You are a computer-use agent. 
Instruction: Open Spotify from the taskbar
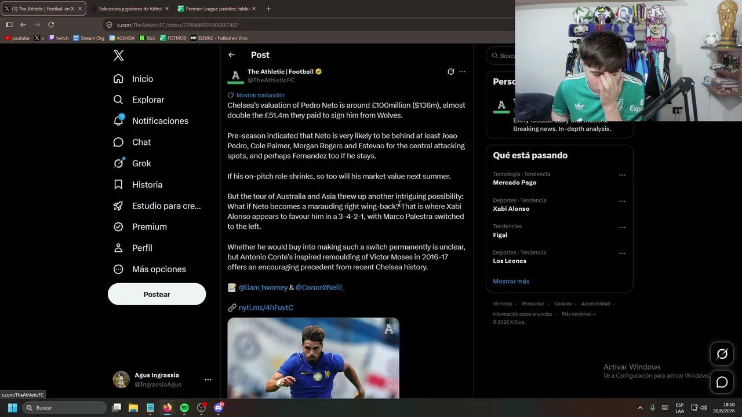[184, 408]
